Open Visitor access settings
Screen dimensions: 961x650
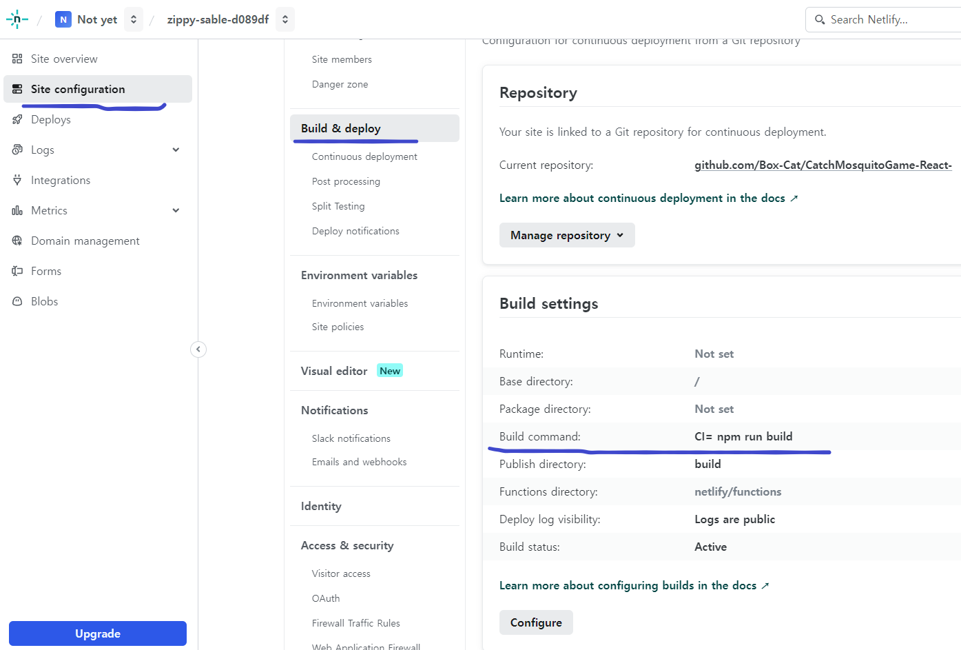coord(341,573)
